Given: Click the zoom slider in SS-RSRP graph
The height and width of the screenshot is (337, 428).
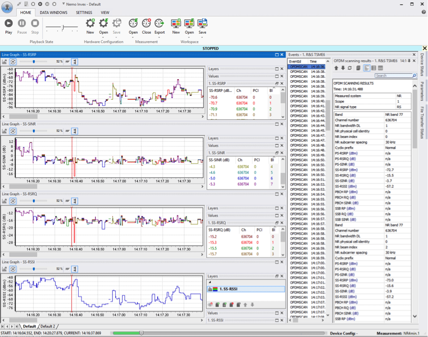Looking at the screenshot, I should point(33,62).
